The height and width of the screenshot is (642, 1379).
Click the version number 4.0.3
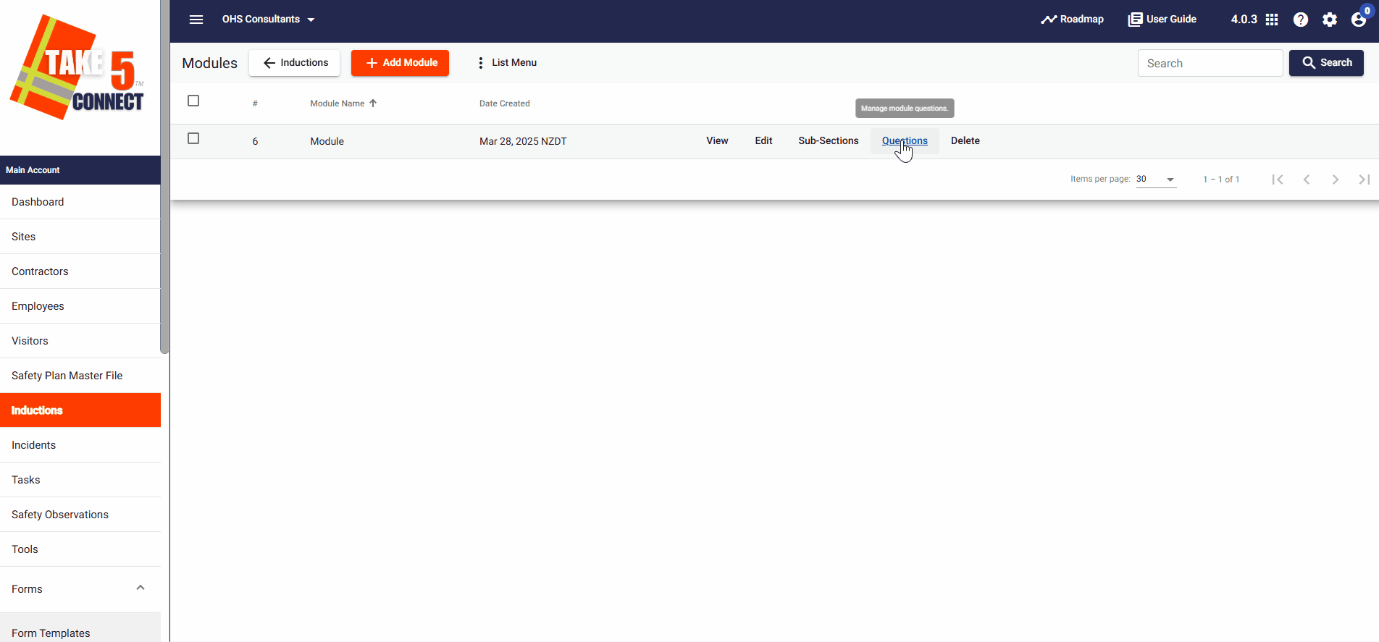(1244, 20)
